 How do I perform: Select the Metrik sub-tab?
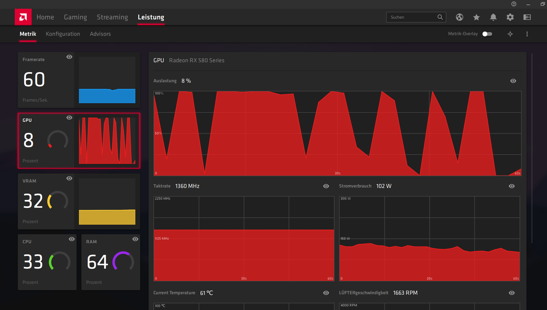click(x=28, y=34)
